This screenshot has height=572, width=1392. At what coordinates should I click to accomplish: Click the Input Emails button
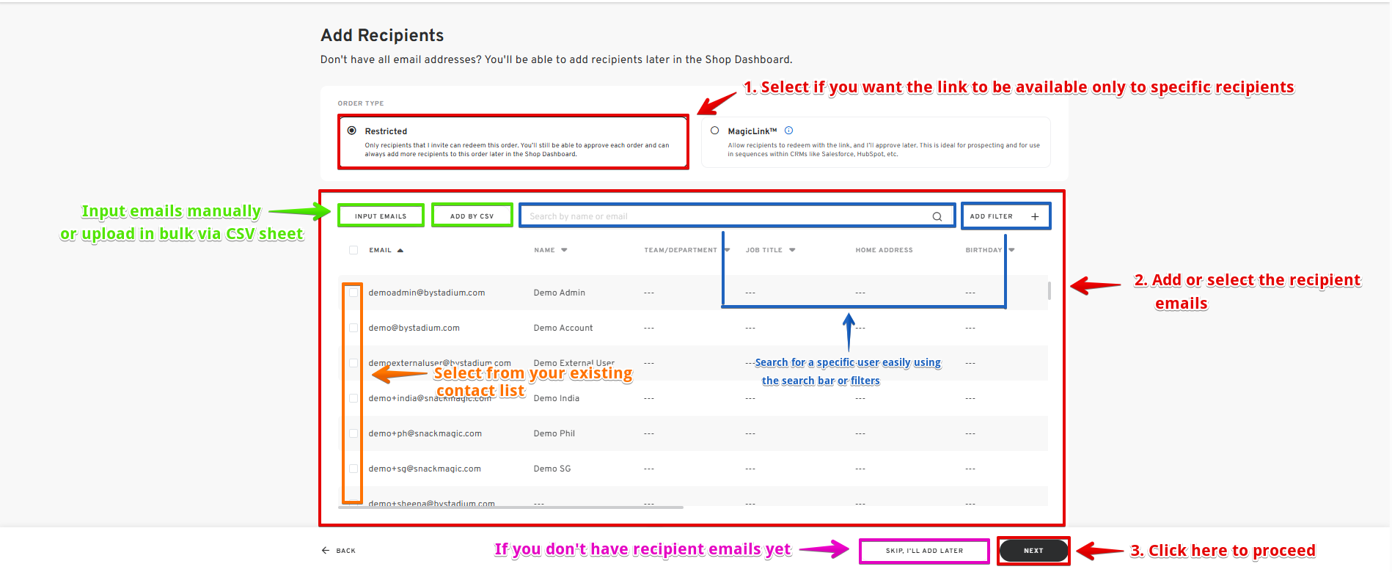tap(381, 216)
